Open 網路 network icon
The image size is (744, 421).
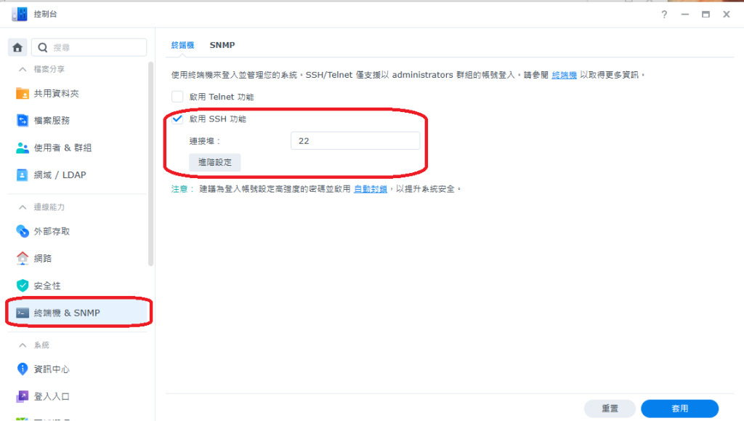[23, 258]
